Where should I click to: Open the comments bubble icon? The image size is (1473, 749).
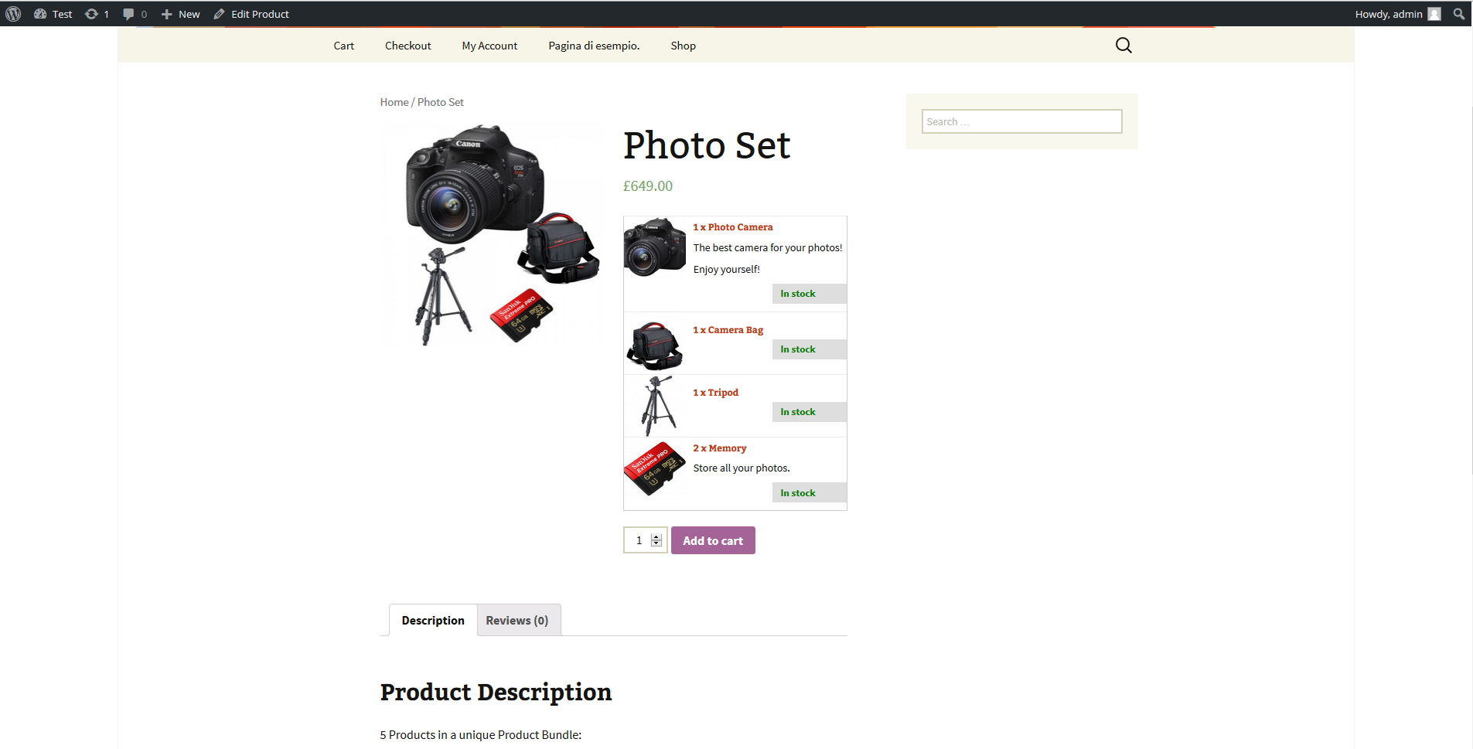click(x=128, y=14)
